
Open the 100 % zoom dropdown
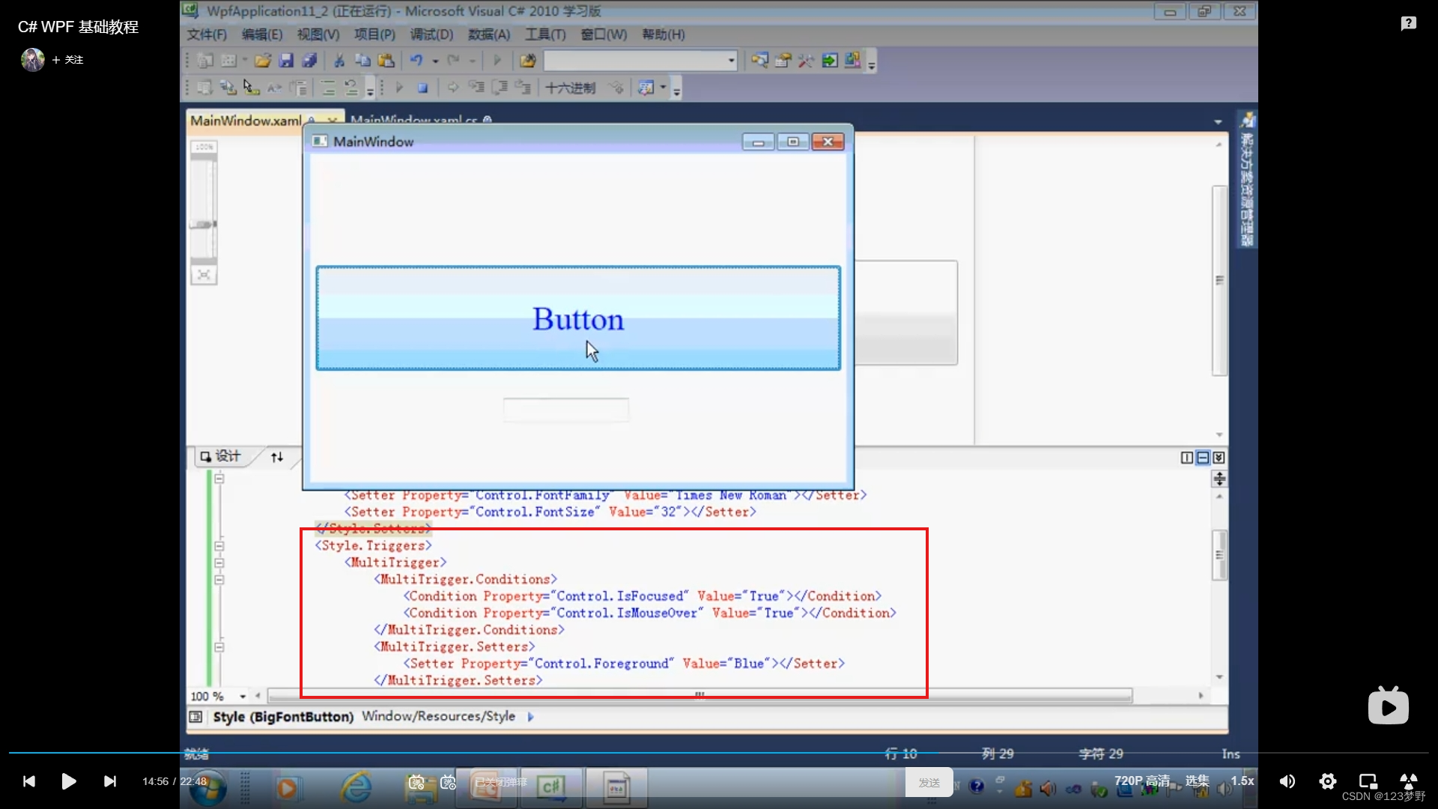243,697
